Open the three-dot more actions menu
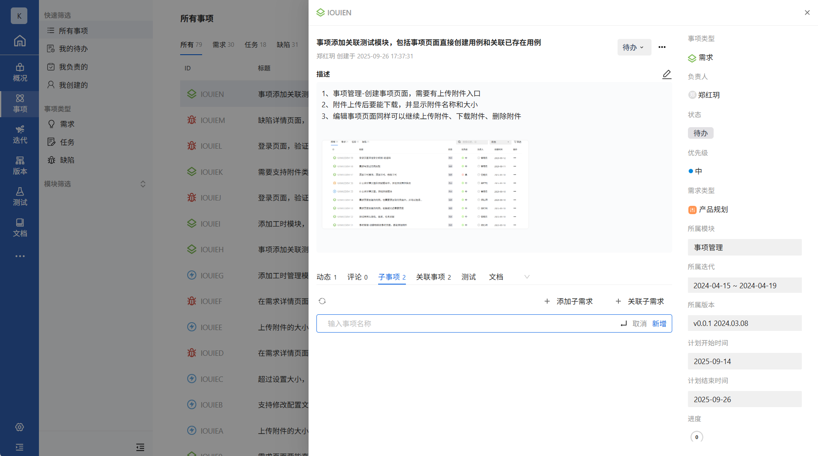Screen dimensions: 818x456 [x=662, y=47]
